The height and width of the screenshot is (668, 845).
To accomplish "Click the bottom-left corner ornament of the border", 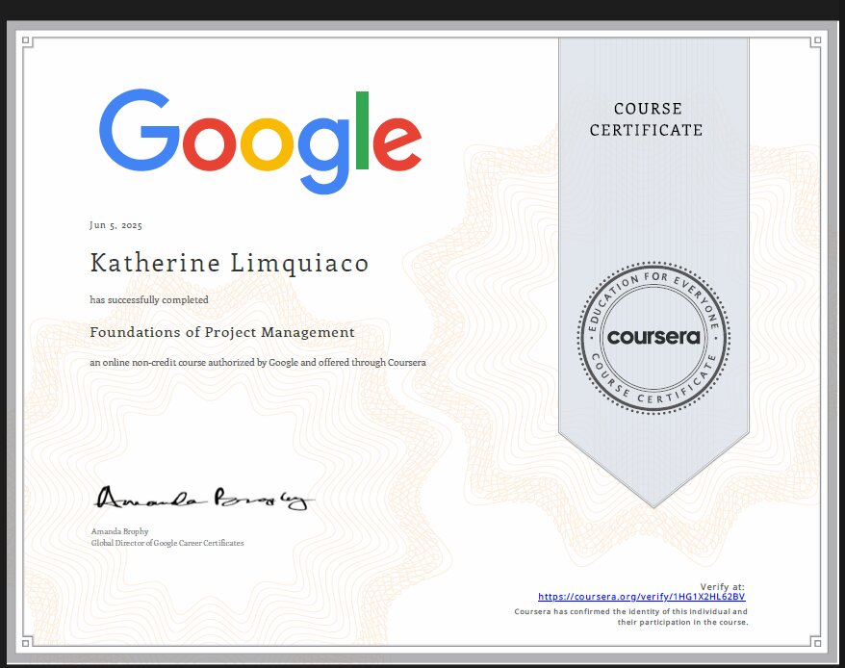I will (x=27, y=639).
